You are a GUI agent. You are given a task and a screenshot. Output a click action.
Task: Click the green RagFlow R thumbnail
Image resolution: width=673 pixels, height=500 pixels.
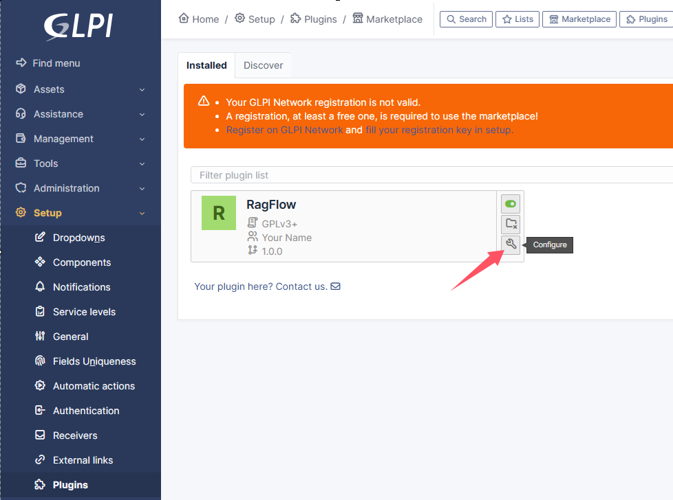pyautogui.click(x=219, y=213)
